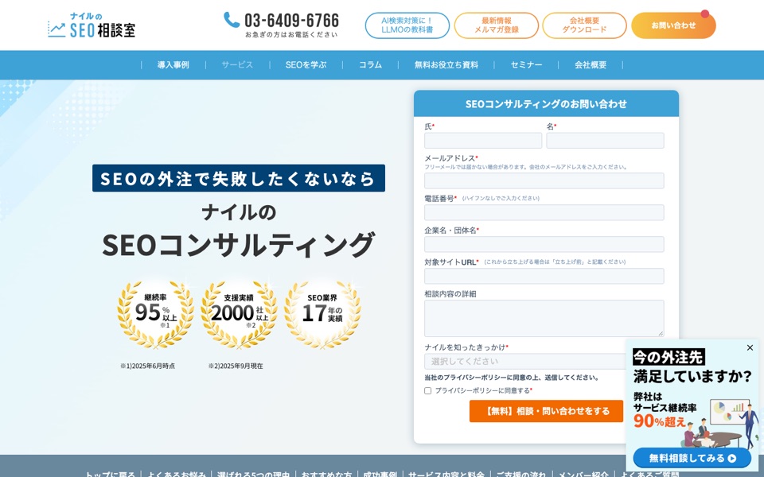
Task: Focus the 対象サイトURL input field
Action: (544, 276)
